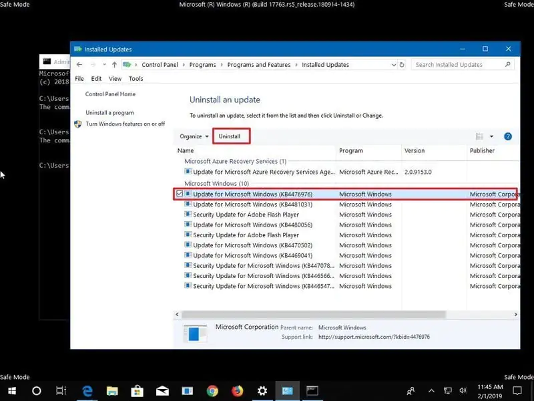Image resolution: width=534 pixels, height=401 pixels.
Task: Expand the address bar history dropdown
Action: coord(392,65)
